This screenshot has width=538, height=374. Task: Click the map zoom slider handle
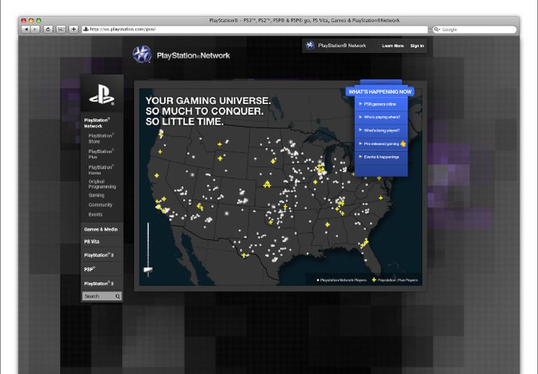pyautogui.click(x=148, y=270)
